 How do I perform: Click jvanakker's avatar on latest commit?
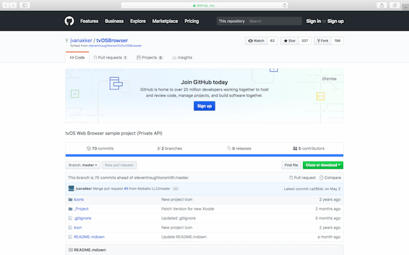tap(71, 189)
